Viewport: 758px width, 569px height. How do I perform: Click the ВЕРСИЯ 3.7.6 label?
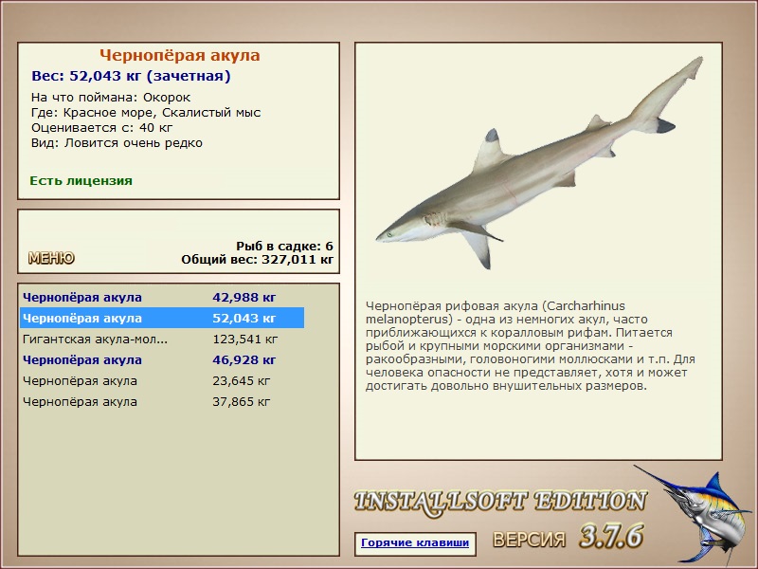[x=568, y=536]
